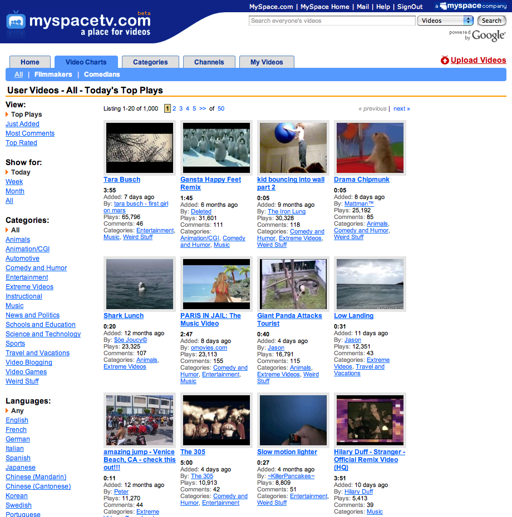Open the Channels tab

(x=209, y=62)
